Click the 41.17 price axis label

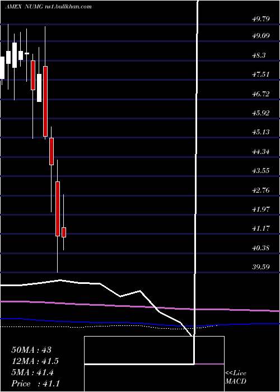261,228
